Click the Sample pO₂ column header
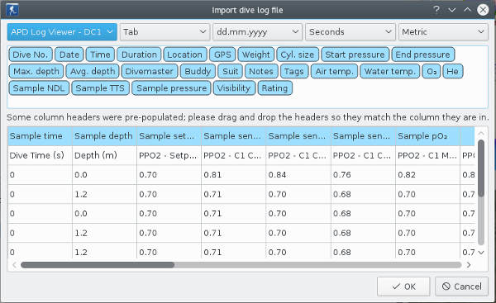 point(427,136)
